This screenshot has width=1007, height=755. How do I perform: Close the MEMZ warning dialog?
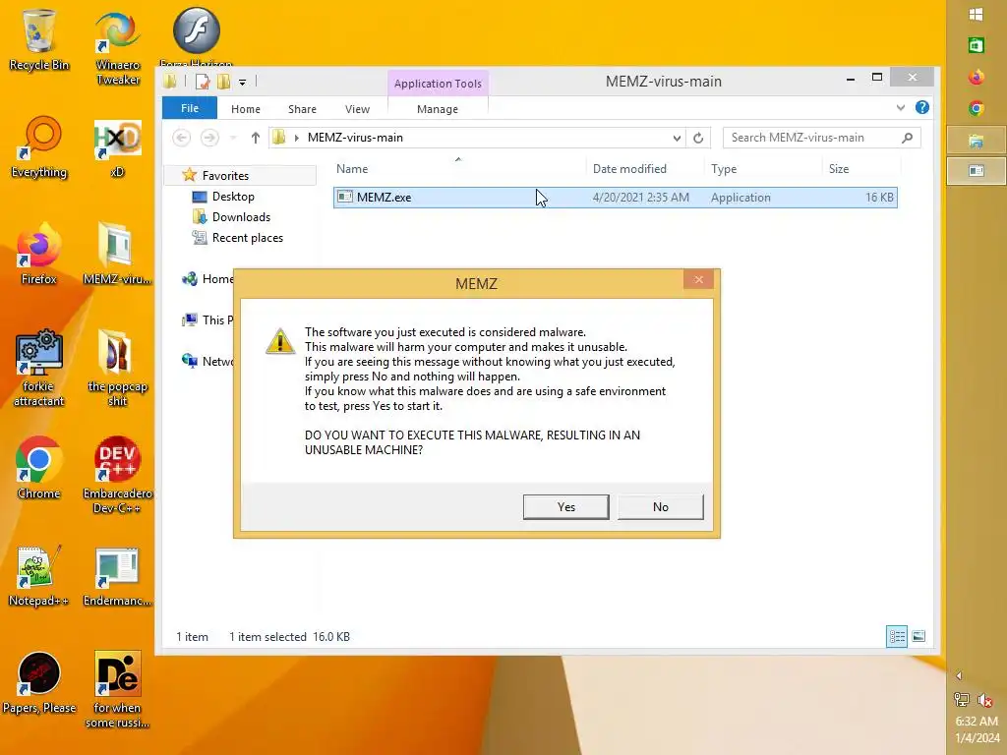(x=699, y=279)
